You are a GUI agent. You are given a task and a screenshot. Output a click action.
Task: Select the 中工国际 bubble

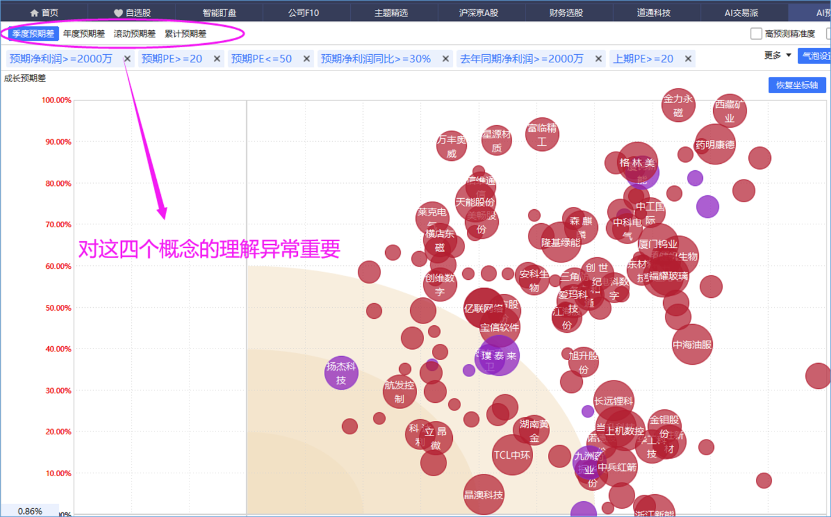pos(650,213)
